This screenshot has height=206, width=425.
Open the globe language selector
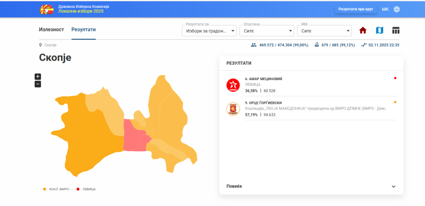pyautogui.click(x=397, y=9)
